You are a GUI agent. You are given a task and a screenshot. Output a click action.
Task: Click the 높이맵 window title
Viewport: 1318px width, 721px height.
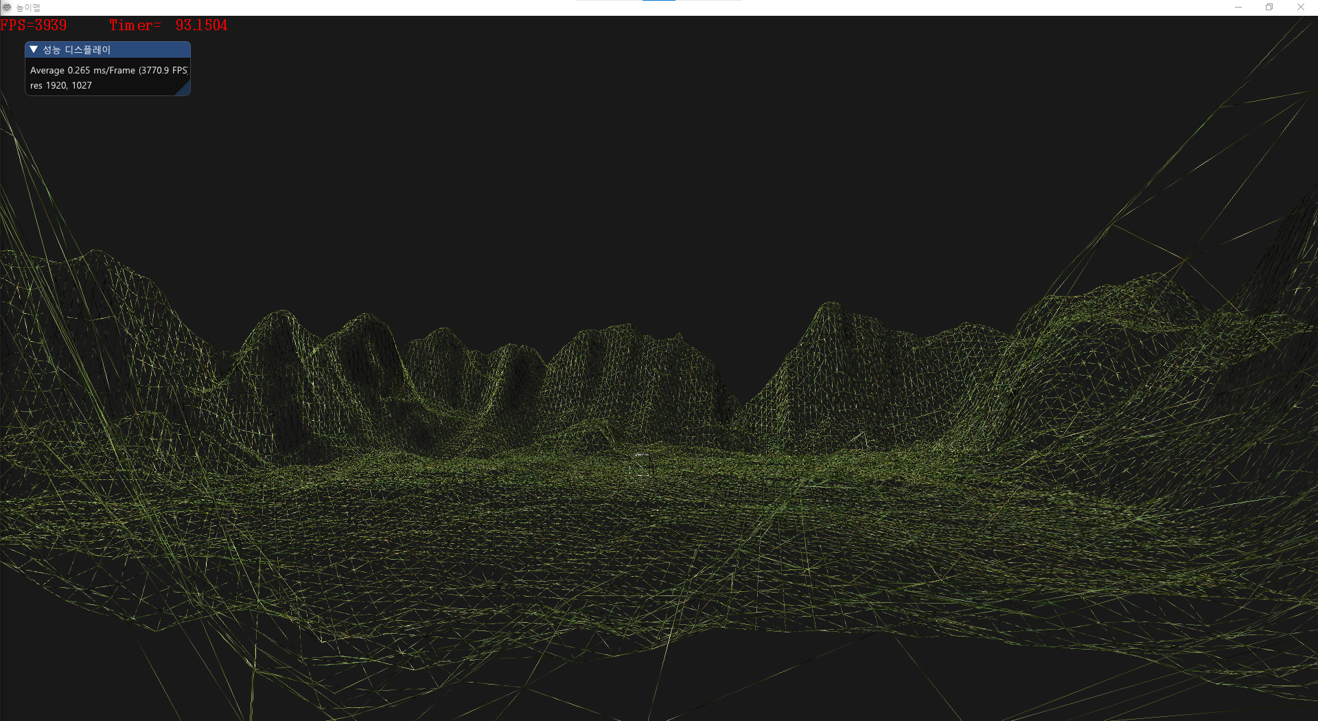coord(28,8)
